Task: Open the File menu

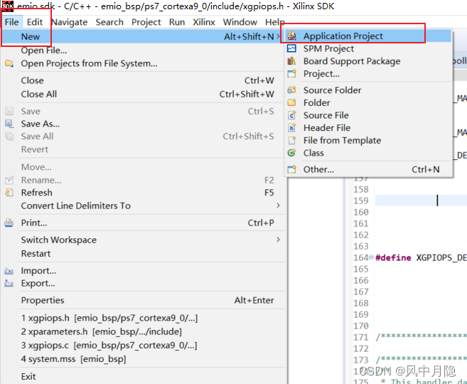Action: pos(11,22)
